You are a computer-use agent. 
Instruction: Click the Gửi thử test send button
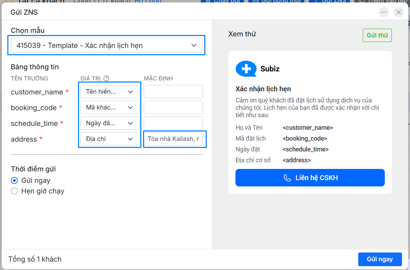[377, 35]
